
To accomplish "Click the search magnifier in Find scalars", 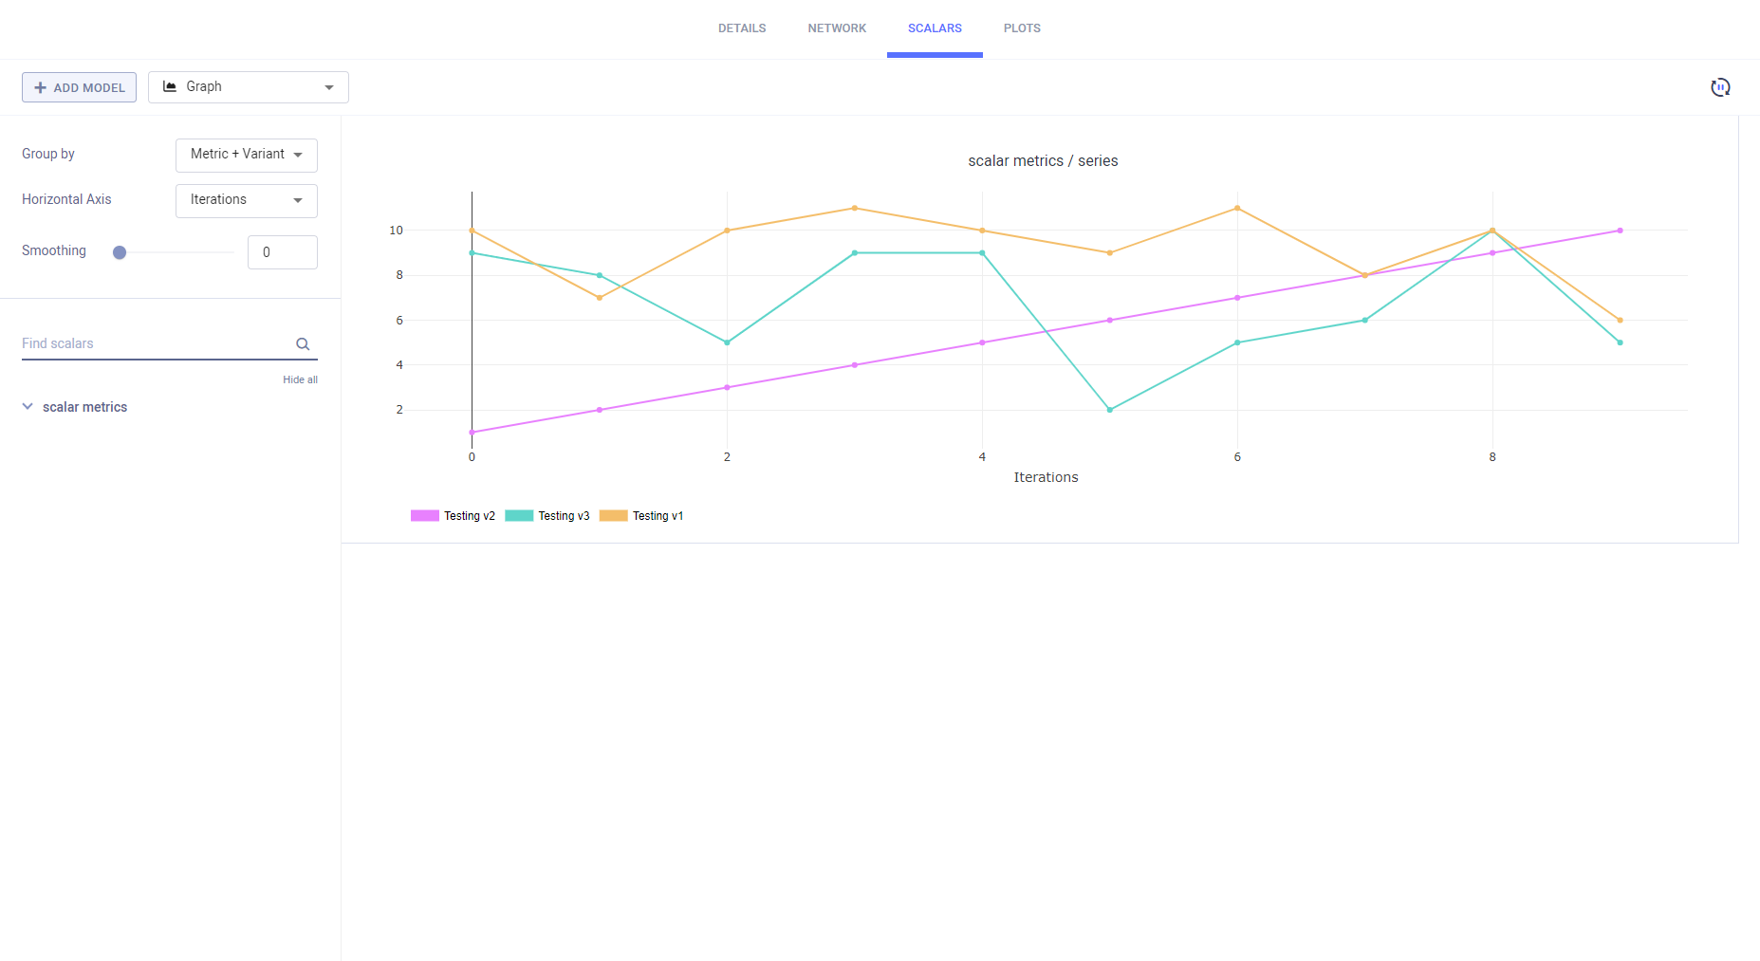I will [303, 343].
